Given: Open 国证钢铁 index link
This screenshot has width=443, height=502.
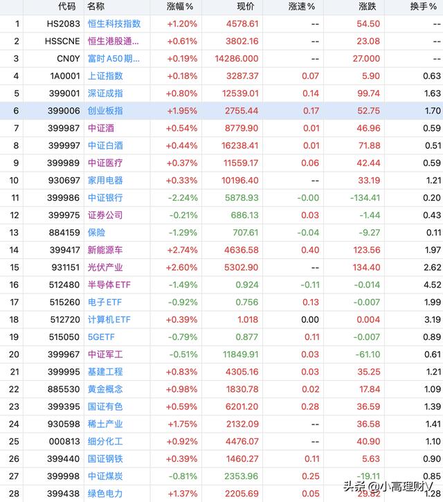Looking at the screenshot, I should pyautogui.click(x=105, y=458).
